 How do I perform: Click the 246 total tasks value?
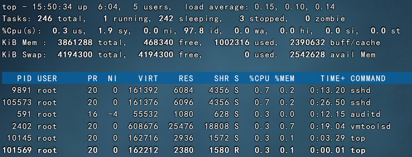45,19
